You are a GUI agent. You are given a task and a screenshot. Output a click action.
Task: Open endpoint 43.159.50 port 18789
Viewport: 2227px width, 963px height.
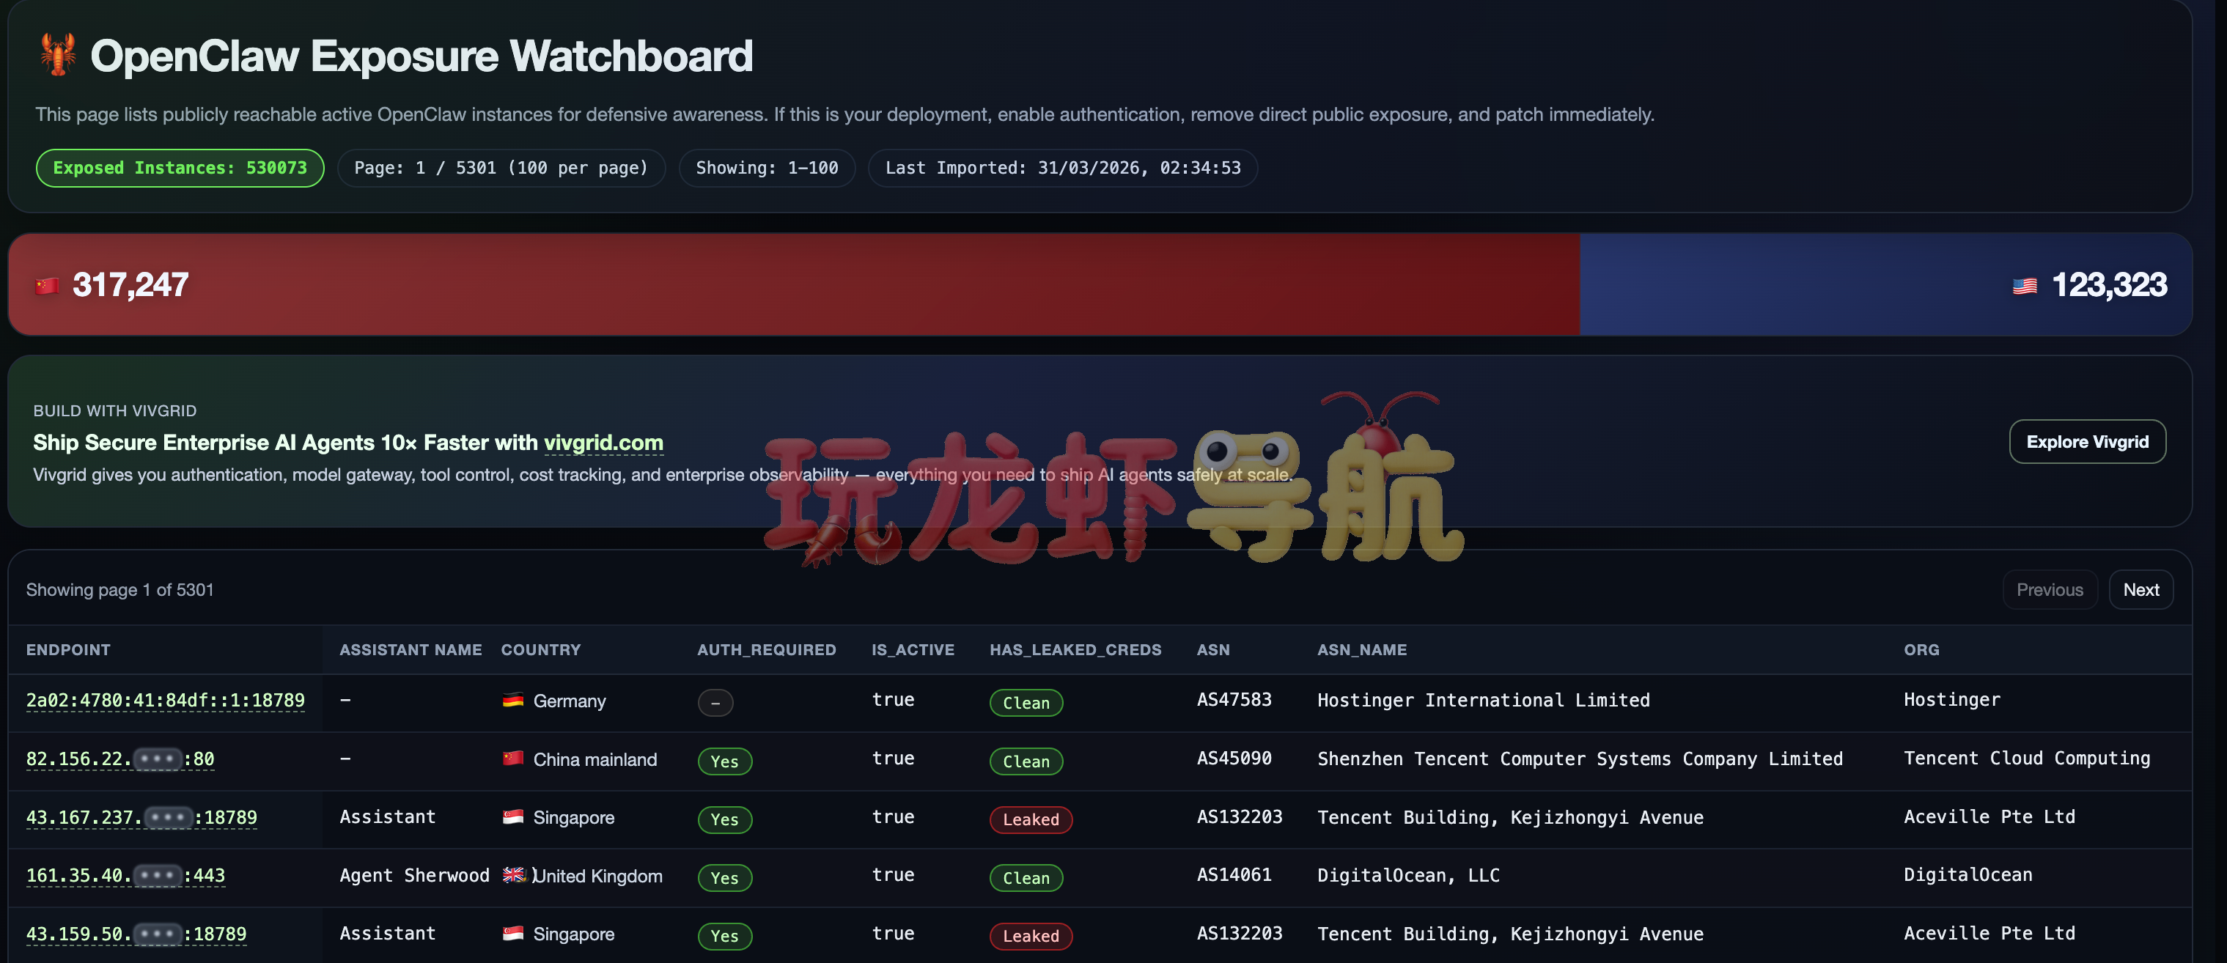click(136, 934)
